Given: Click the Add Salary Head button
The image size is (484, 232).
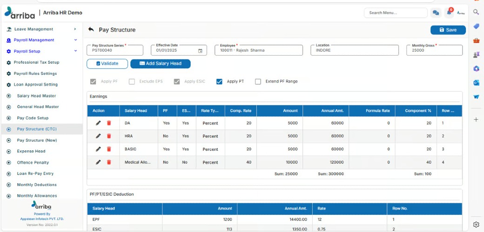Looking at the screenshot, I should click(x=161, y=64).
